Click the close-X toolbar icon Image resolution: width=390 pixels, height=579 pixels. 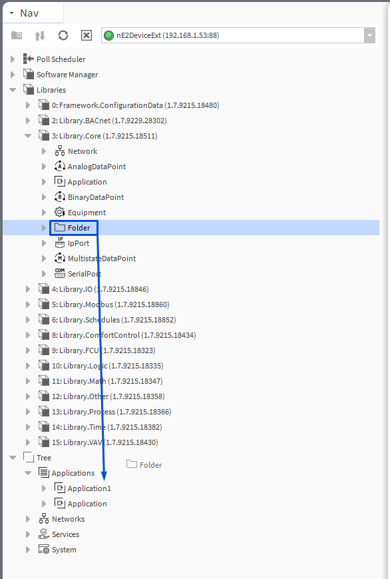coord(87,35)
